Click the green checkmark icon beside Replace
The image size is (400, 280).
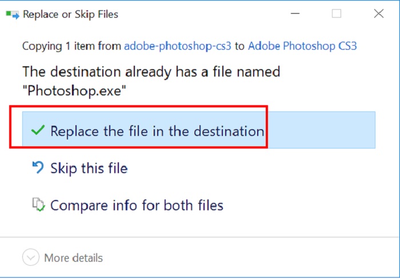38,130
